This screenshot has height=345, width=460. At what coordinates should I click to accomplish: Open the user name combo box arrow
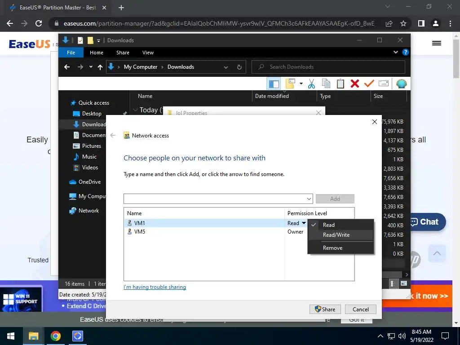click(x=309, y=199)
